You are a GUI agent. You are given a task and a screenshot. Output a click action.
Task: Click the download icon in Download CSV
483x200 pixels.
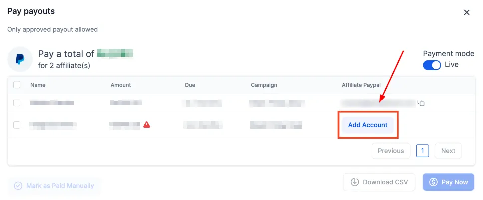tap(355, 182)
